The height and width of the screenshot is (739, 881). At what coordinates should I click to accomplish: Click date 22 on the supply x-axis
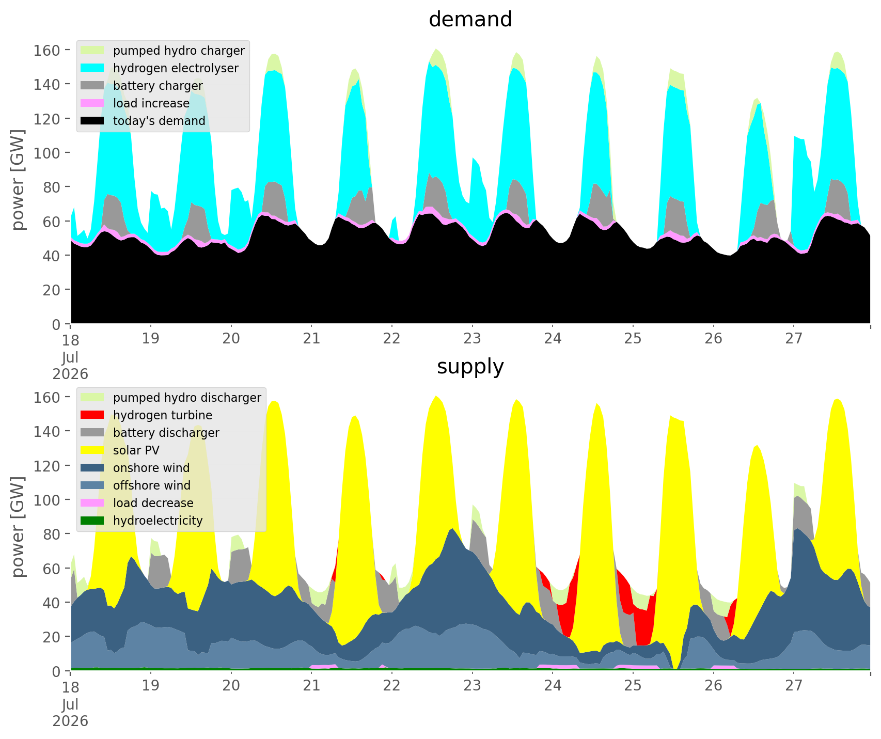(392, 686)
